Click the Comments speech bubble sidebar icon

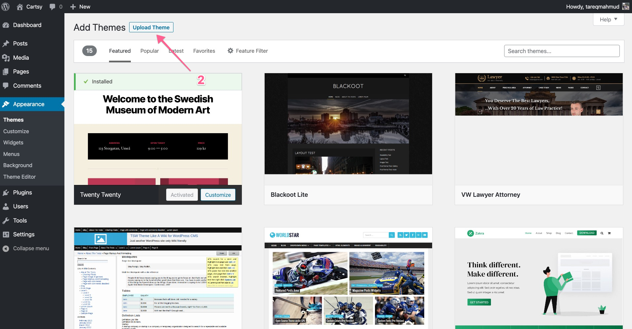point(6,86)
